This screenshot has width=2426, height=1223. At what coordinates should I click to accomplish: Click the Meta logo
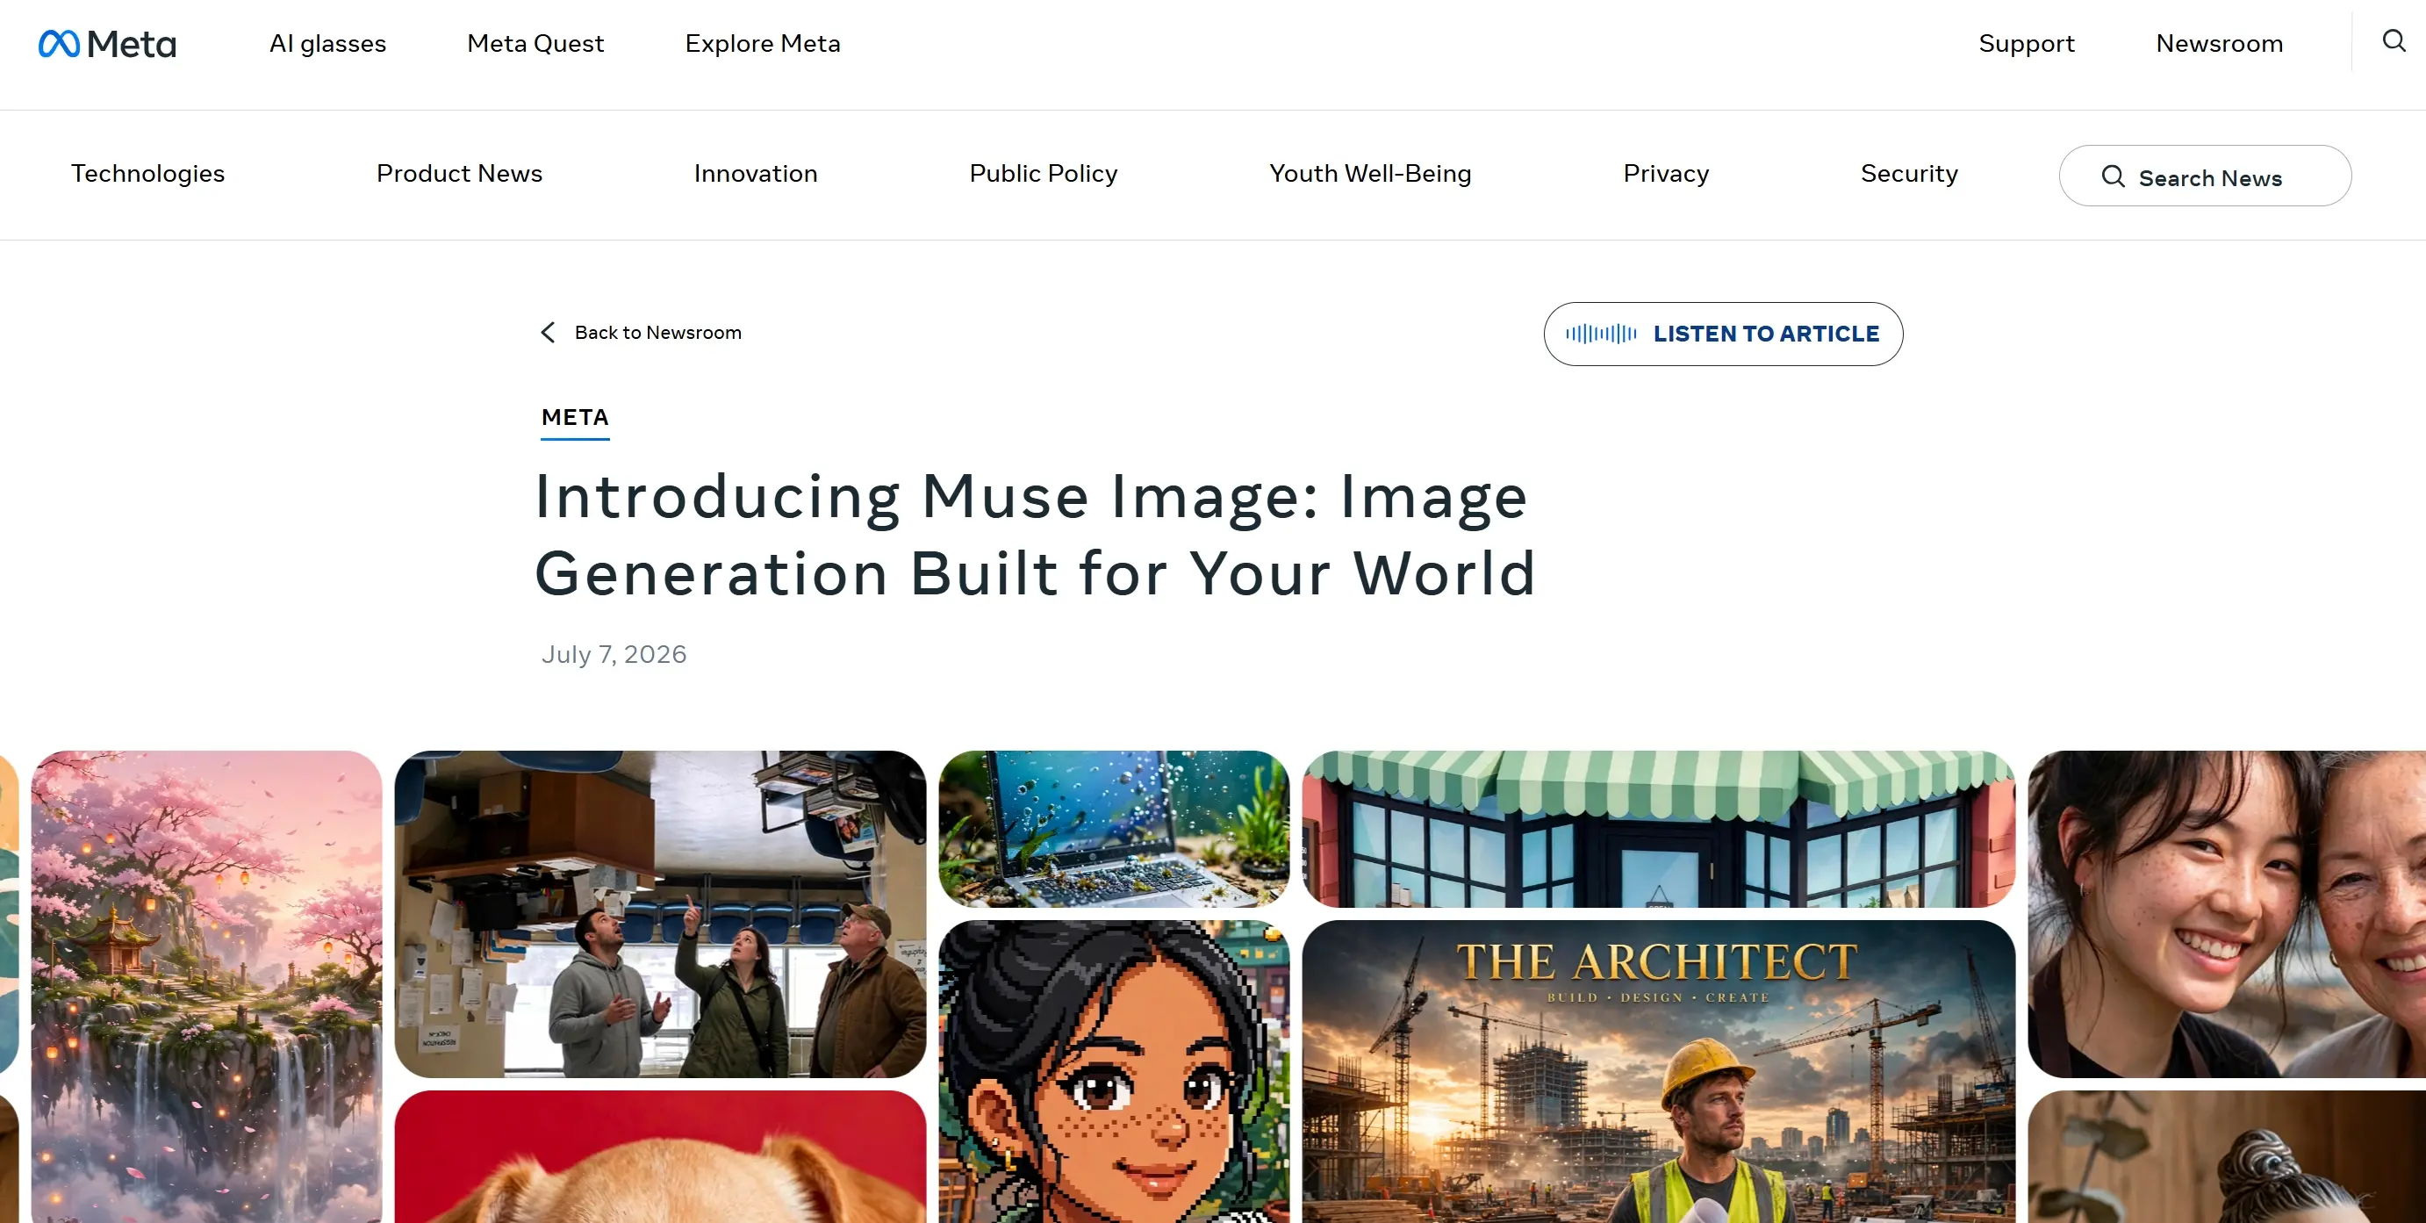coord(106,43)
